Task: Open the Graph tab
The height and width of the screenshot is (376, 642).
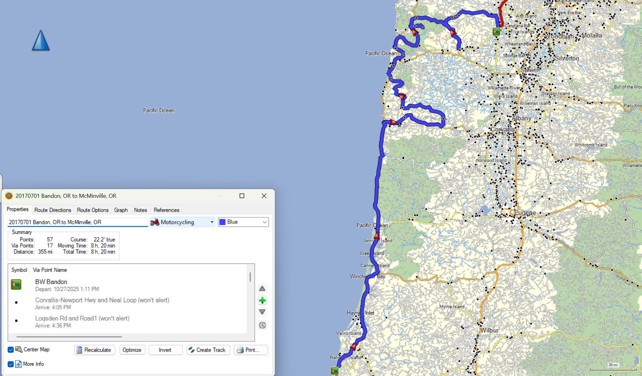Action: click(121, 210)
